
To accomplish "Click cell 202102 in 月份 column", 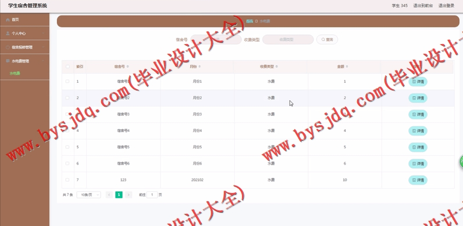I will (x=197, y=180).
